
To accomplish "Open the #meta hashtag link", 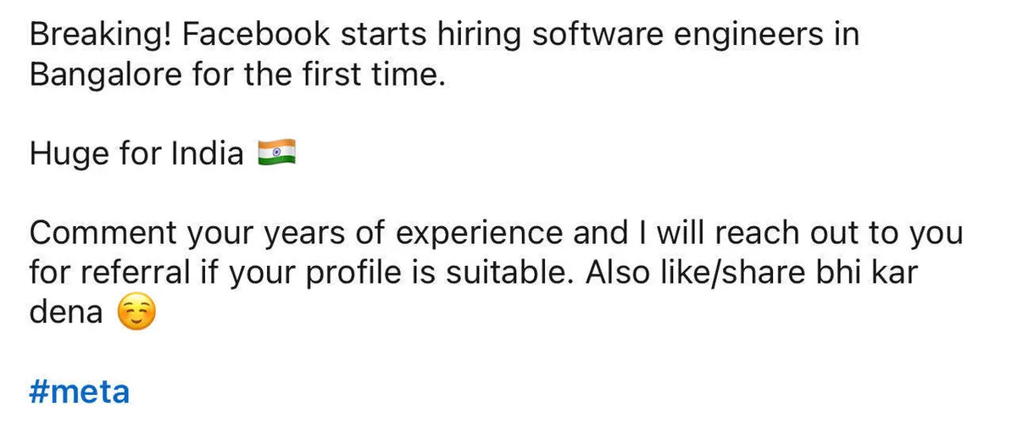I will tap(79, 392).
